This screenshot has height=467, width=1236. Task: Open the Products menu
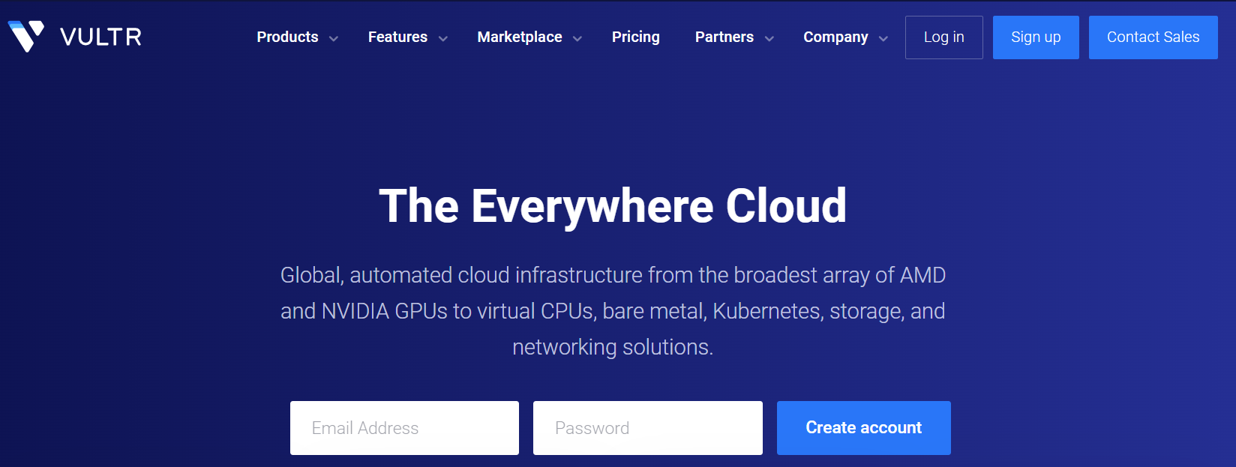tap(287, 37)
